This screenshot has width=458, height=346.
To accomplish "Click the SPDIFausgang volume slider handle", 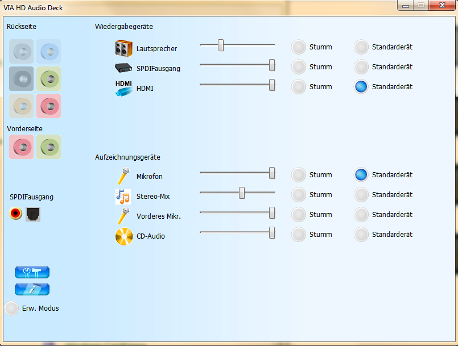I will pyautogui.click(x=272, y=65).
